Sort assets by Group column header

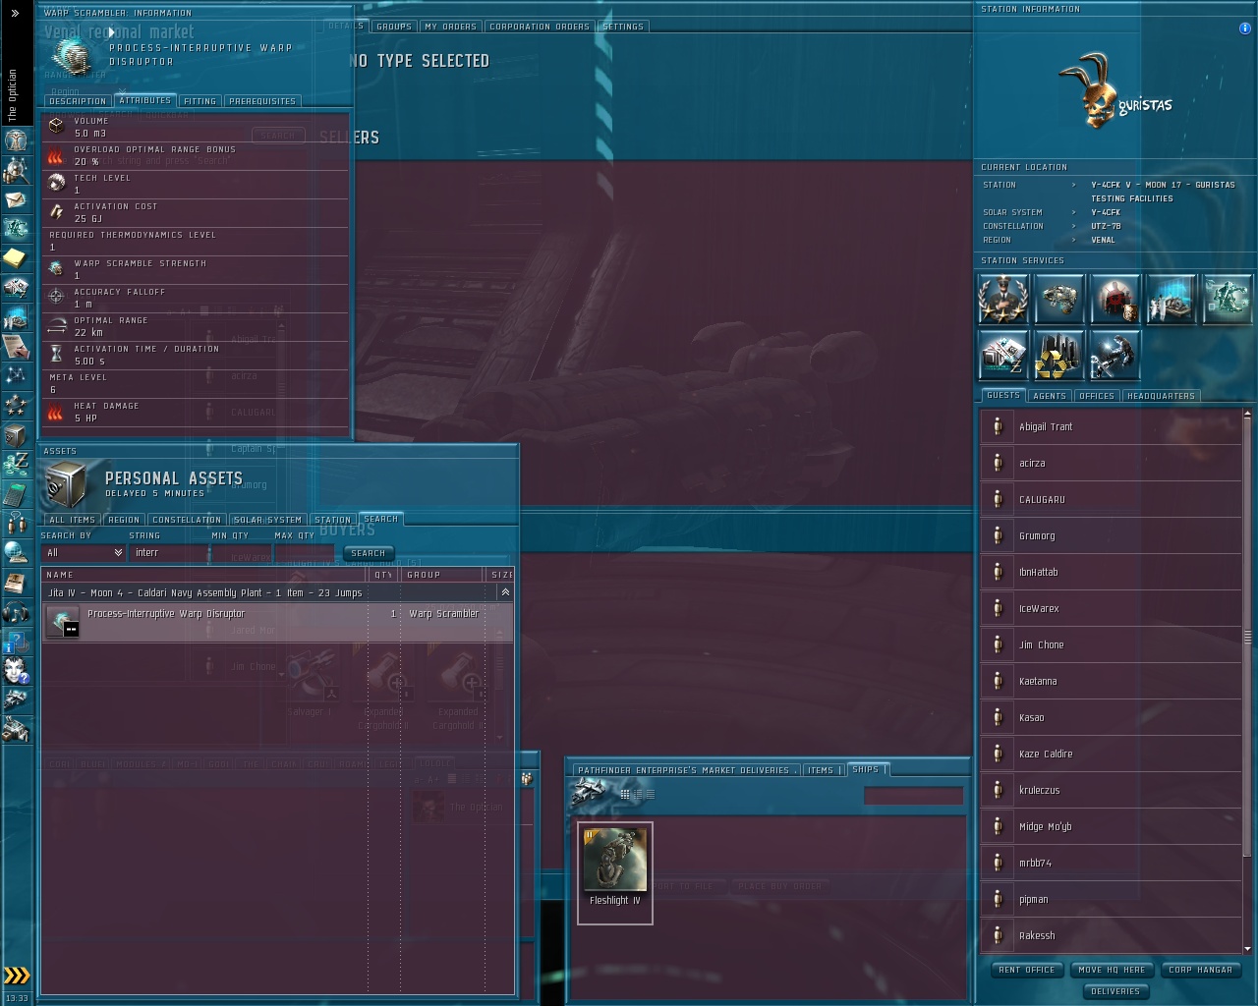coord(443,575)
